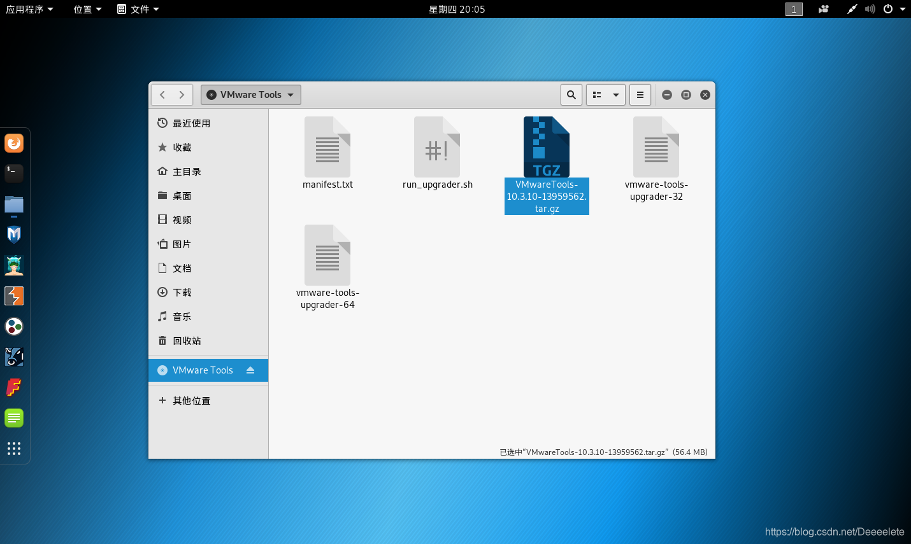This screenshot has height=544, width=911.
Task: Select run_upgrader.sh script file
Action: coord(438,153)
